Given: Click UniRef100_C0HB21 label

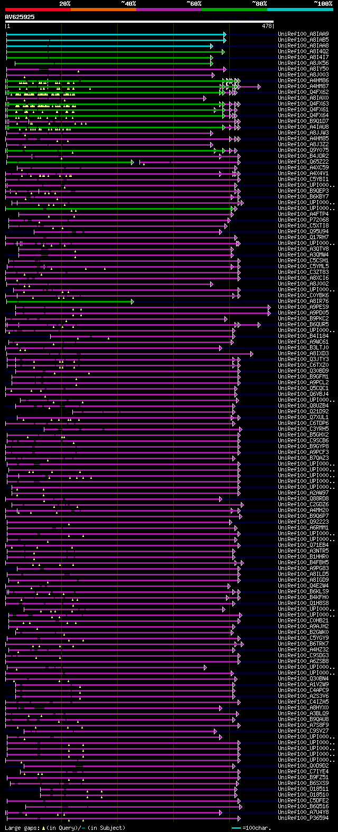Looking at the screenshot, I should tap(303, 620).
